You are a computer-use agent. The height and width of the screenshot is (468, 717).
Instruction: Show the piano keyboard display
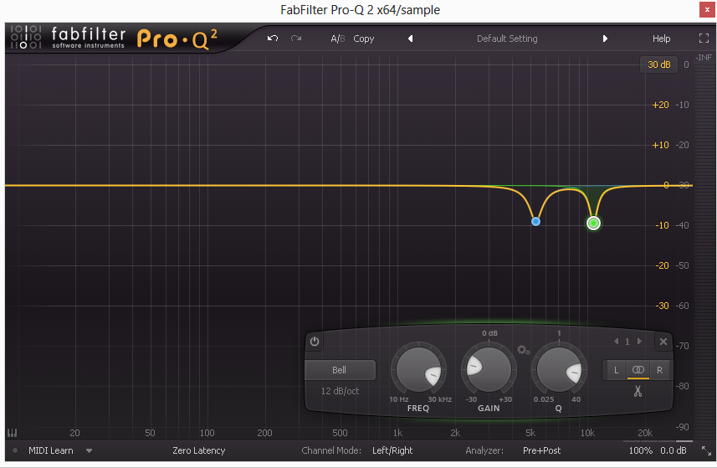click(x=13, y=432)
